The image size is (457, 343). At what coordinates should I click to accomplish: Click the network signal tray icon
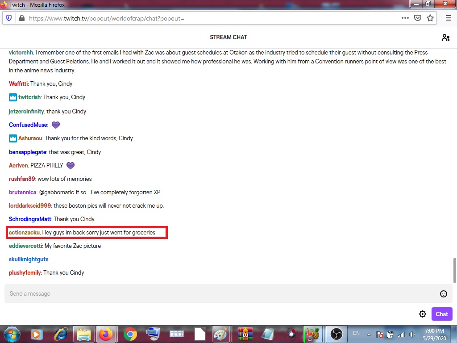tap(401, 335)
